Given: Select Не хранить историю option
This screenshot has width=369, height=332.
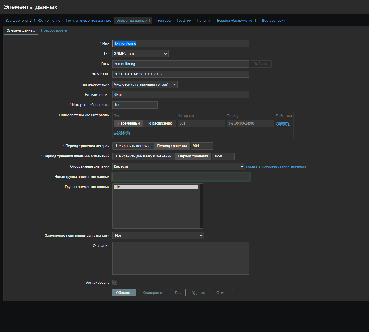Looking at the screenshot, I should pyautogui.click(x=133, y=146).
